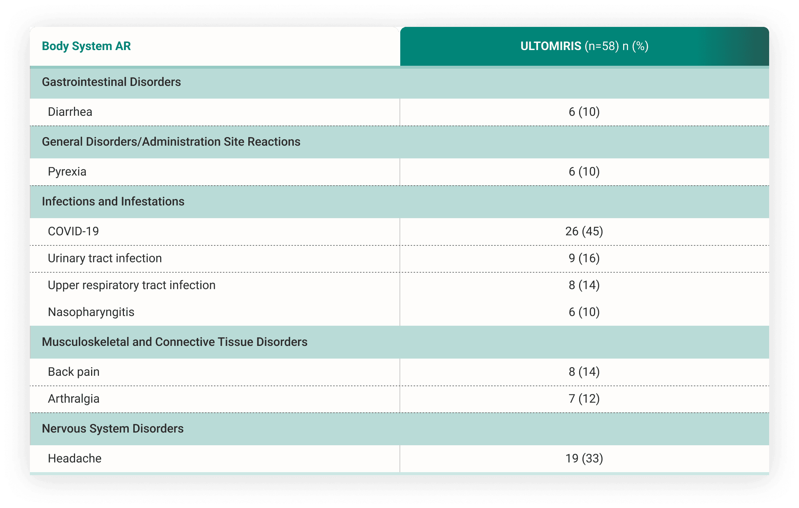Select Musculoskeletal and Connective Tissue Disorders row
This screenshot has height=508, width=799.
point(175,342)
